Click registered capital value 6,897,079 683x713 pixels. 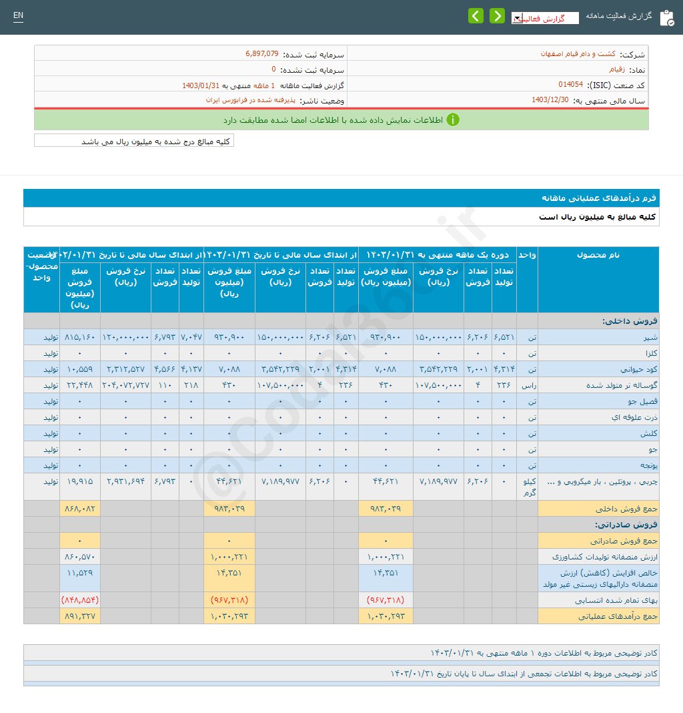pos(261,53)
